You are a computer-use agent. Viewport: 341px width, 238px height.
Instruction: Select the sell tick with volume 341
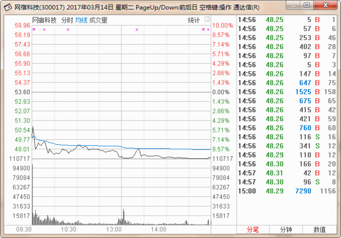coord(287,146)
